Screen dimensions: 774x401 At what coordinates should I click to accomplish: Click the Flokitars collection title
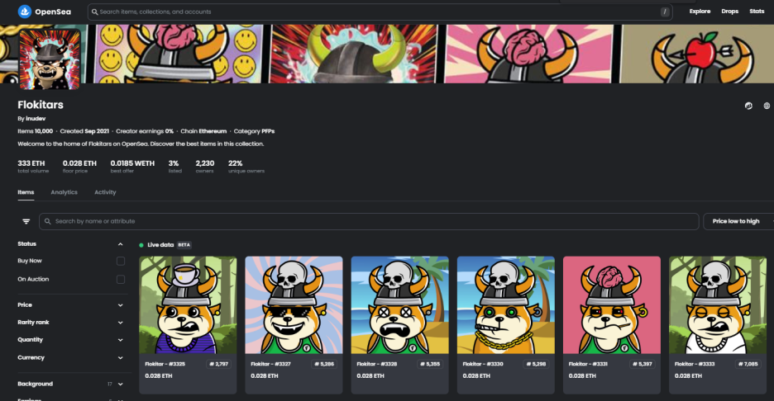click(41, 105)
